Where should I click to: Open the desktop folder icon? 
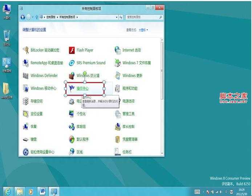coord(7,90)
